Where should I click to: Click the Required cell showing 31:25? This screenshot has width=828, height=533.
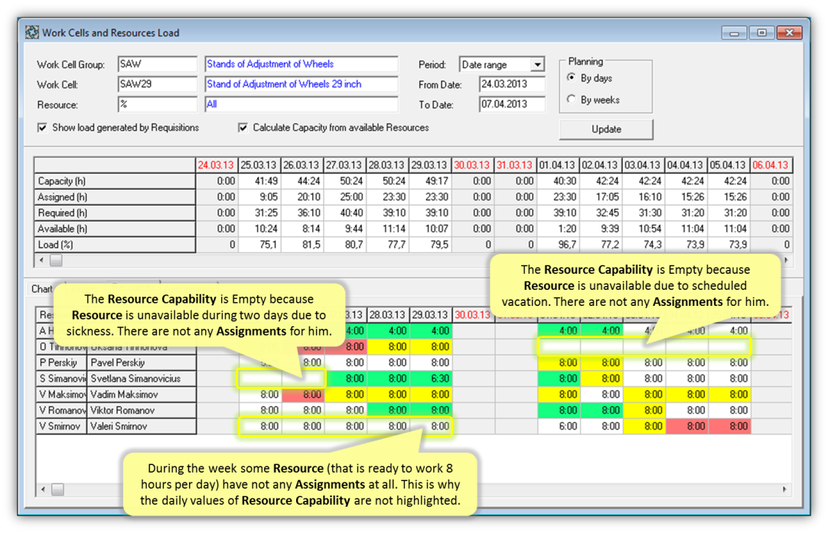point(259,213)
